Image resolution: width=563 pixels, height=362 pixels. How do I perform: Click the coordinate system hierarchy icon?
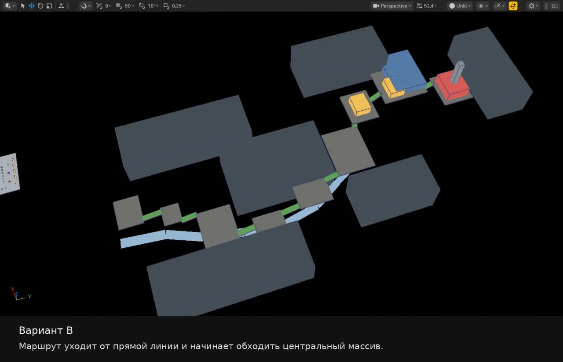tap(61, 6)
